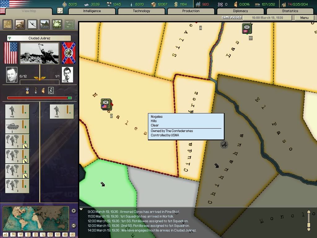Click the small officer trait portrait icon
This screenshot has height=238, width=317.
pos(51,90)
